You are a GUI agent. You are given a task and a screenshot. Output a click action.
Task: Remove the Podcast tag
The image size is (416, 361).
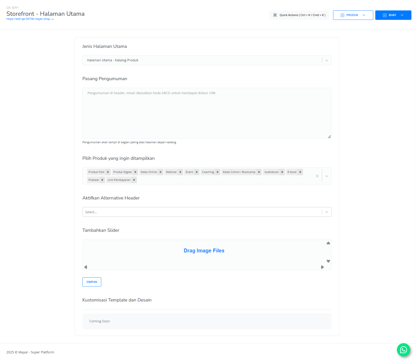pyautogui.click(x=102, y=180)
